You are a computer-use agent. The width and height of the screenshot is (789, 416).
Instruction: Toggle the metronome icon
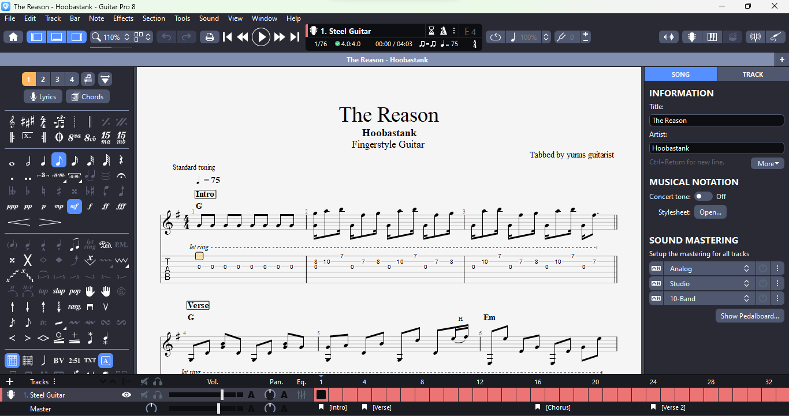pyautogui.click(x=443, y=31)
